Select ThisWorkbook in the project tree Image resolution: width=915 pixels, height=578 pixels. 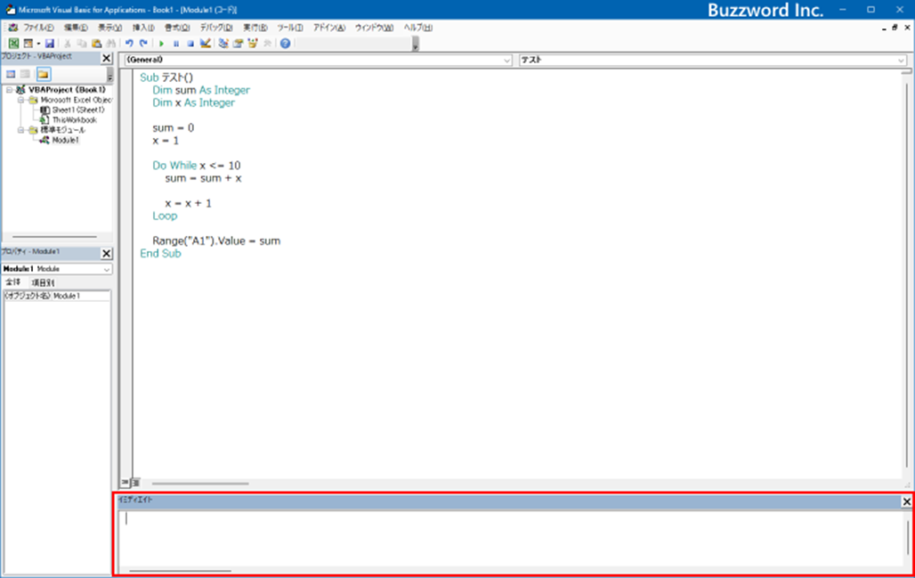click(x=74, y=119)
